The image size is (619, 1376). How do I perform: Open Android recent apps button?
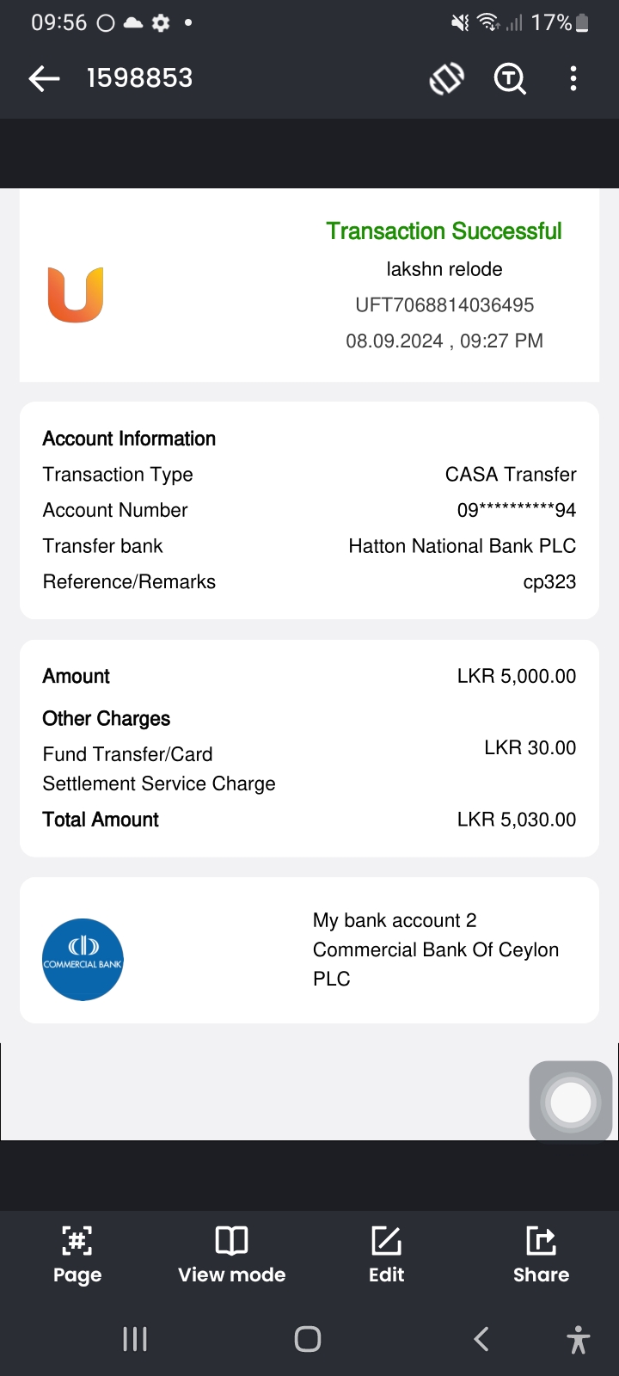point(135,1339)
